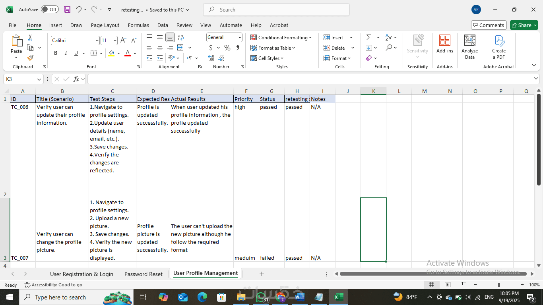This screenshot has width=543, height=305.
Task: Click the Paste clipboard icon
Action: click(16, 41)
